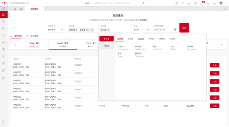Image resolution: width=229 pixels, height=127 pixels.
Task: Open the mail icon in left sidebar
Action: click(x=4, y=21)
